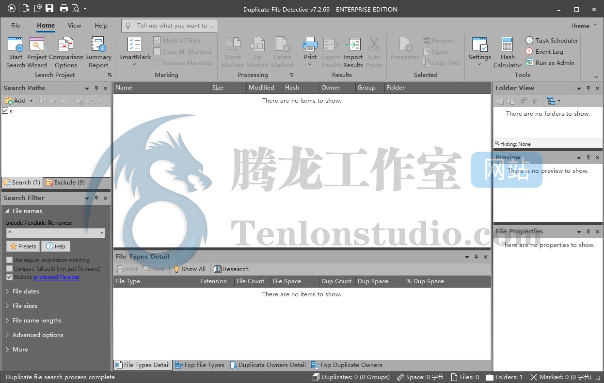Click the Help button in Search Filter
The width and height of the screenshot is (604, 383).
pos(56,246)
